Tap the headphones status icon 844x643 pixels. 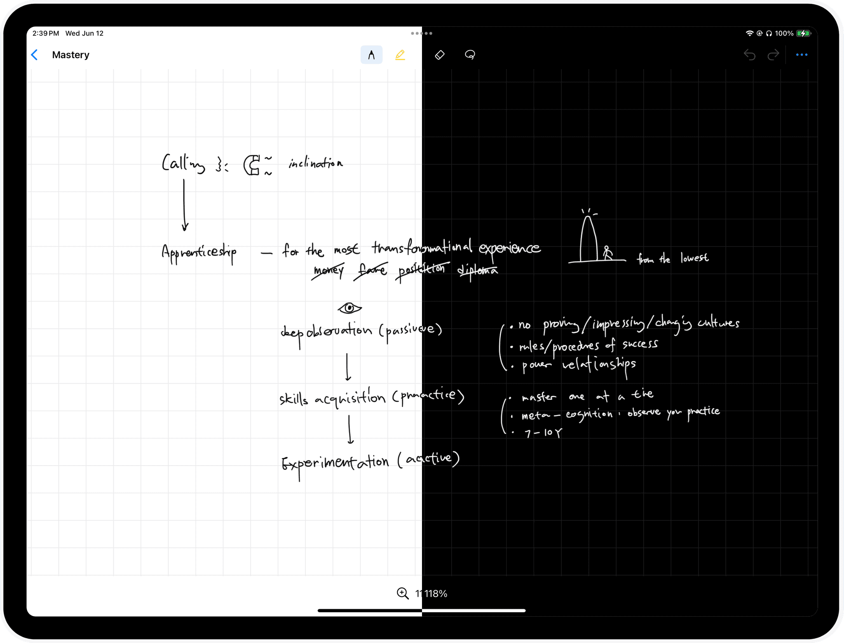(769, 33)
